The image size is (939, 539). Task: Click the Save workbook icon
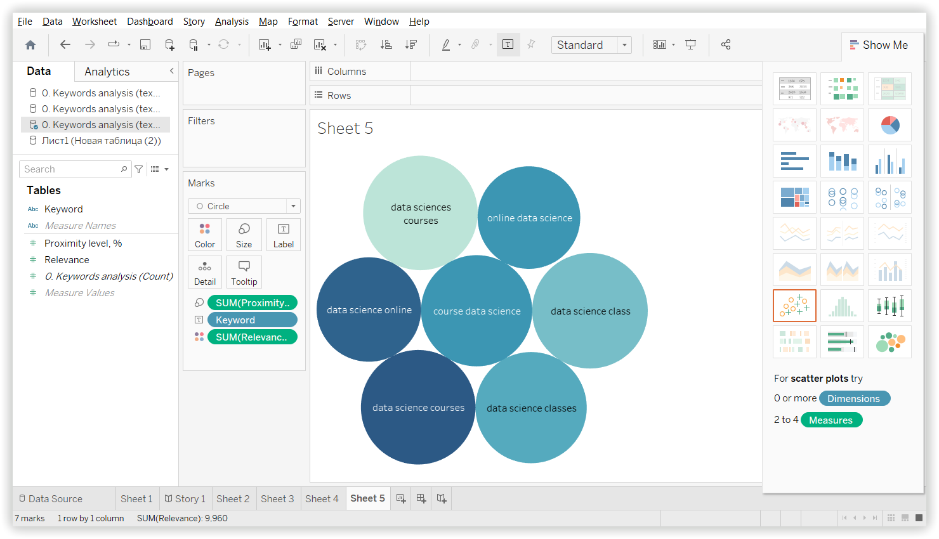point(145,44)
